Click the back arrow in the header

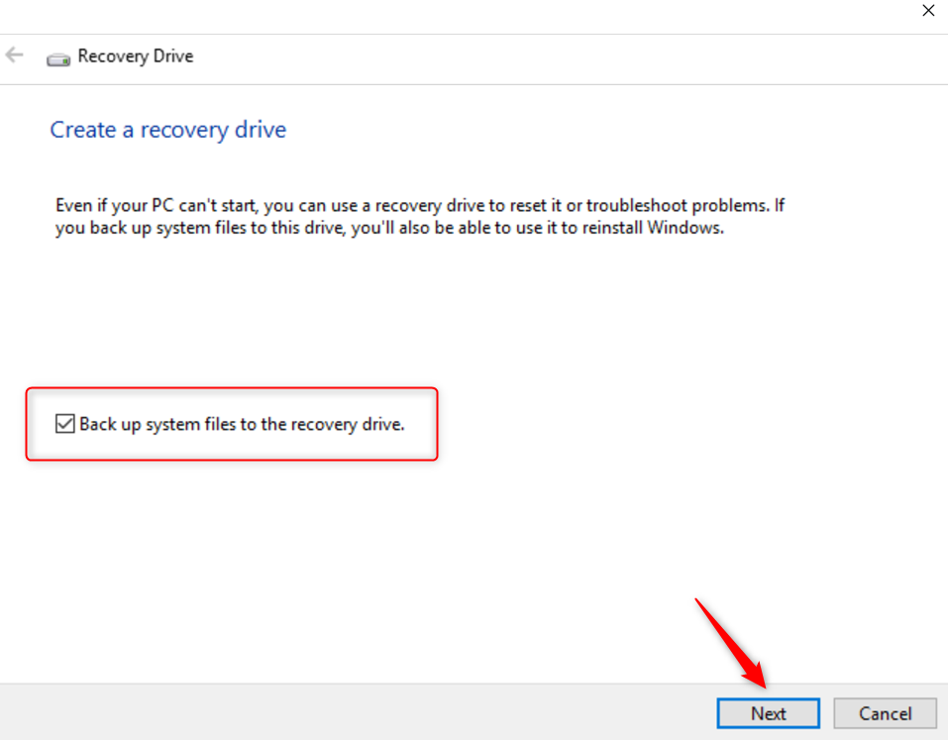15,55
